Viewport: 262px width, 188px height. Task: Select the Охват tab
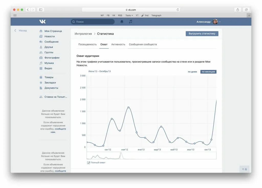pos(104,44)
